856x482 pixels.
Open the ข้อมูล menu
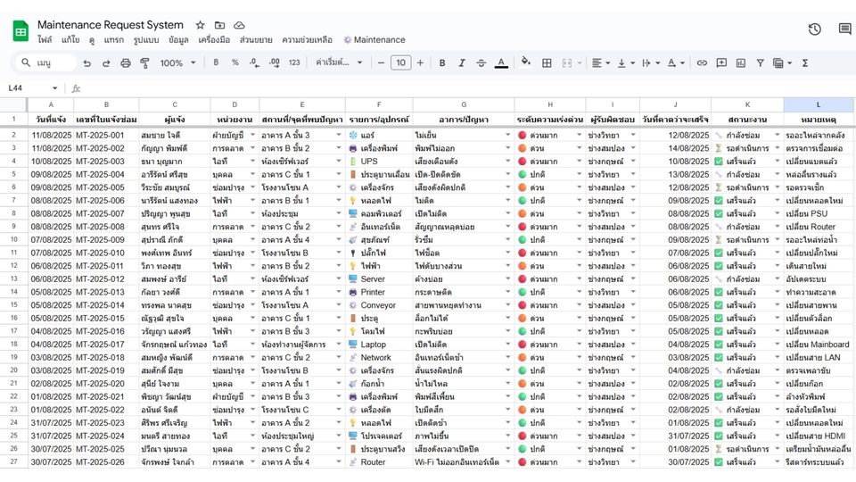[x=178, y=40]
